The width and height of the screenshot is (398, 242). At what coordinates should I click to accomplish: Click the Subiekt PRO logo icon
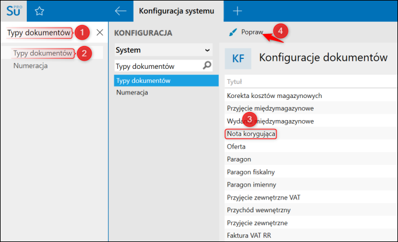14,11
